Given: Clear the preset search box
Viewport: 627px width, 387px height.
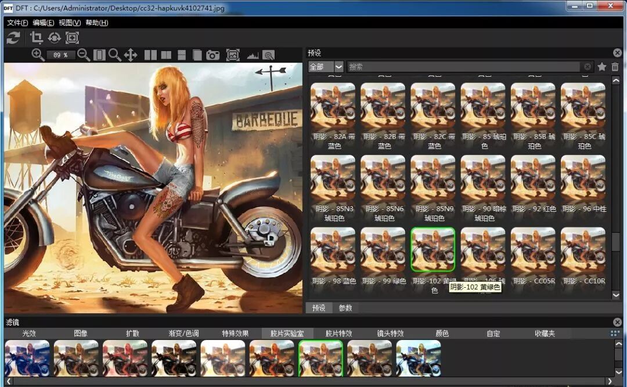Looking at the screenshot, I should [x=587, y=67].
